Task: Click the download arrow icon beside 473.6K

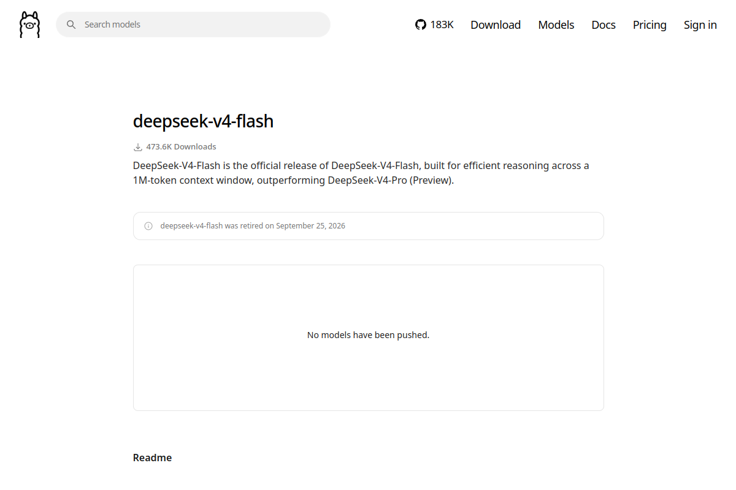Action: (x=137, y=147)
